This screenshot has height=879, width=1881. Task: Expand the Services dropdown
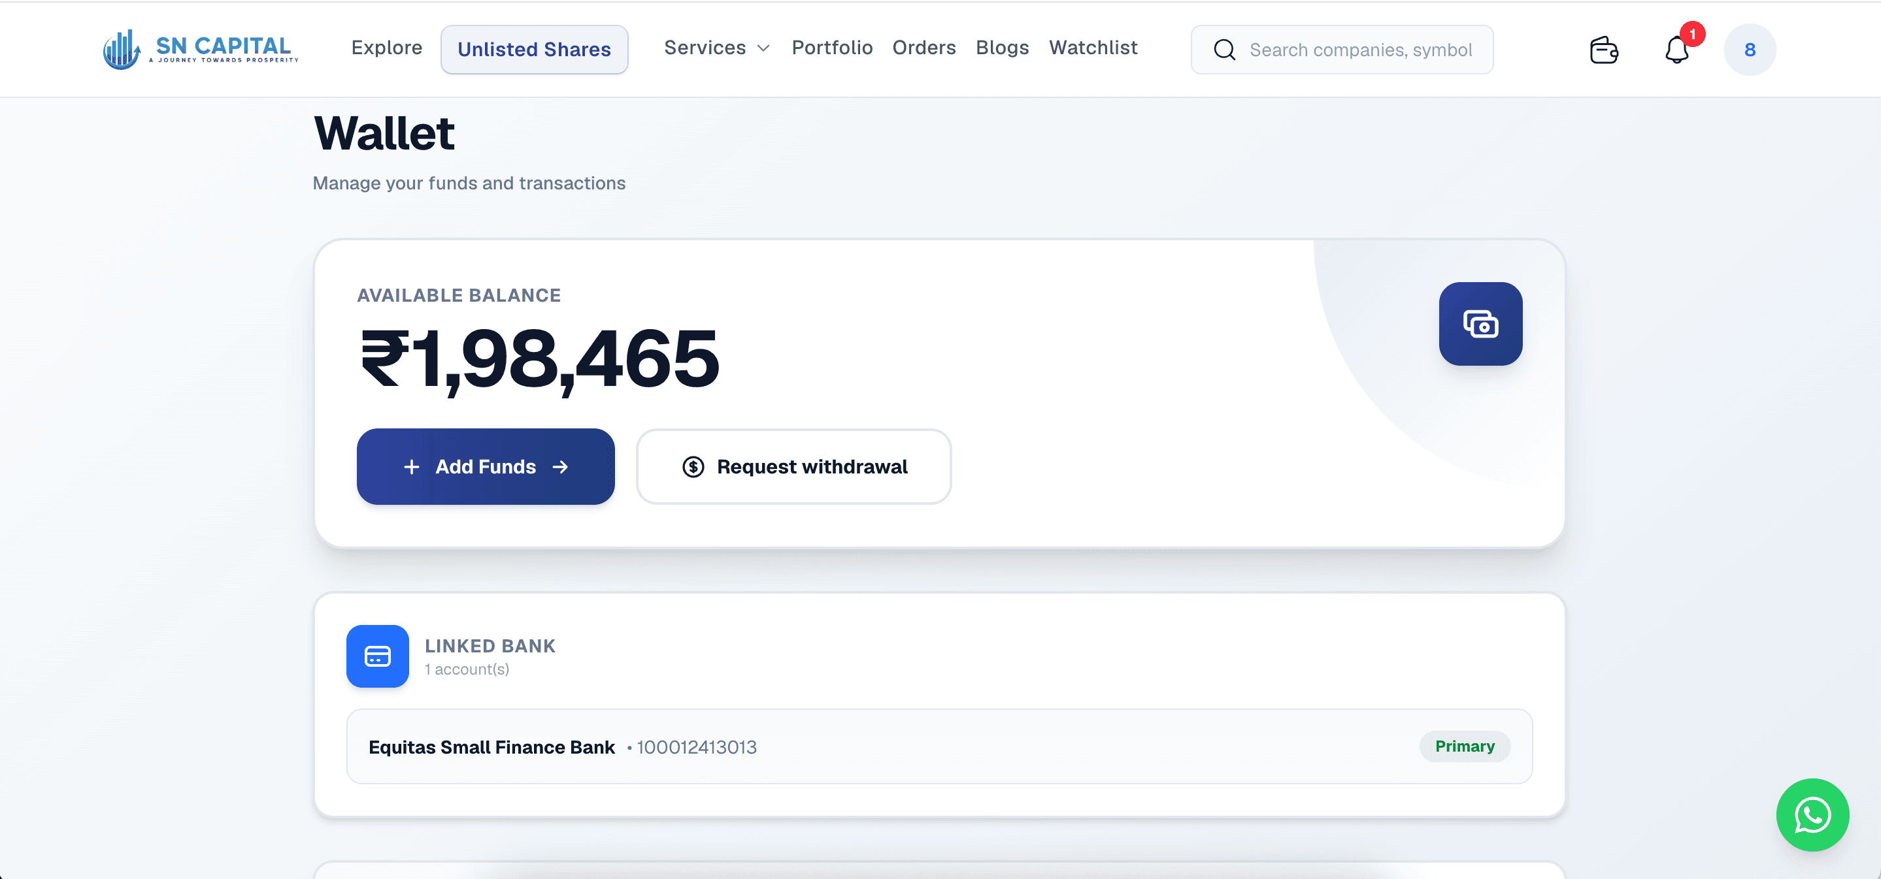tap(717, 48)
